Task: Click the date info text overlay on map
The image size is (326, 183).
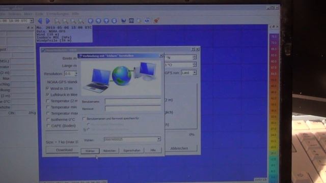Action: [64, 34]
